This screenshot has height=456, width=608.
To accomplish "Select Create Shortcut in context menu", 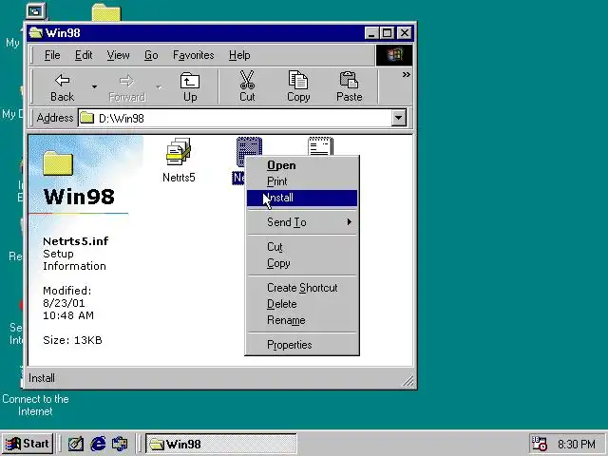I will point(302,288).
